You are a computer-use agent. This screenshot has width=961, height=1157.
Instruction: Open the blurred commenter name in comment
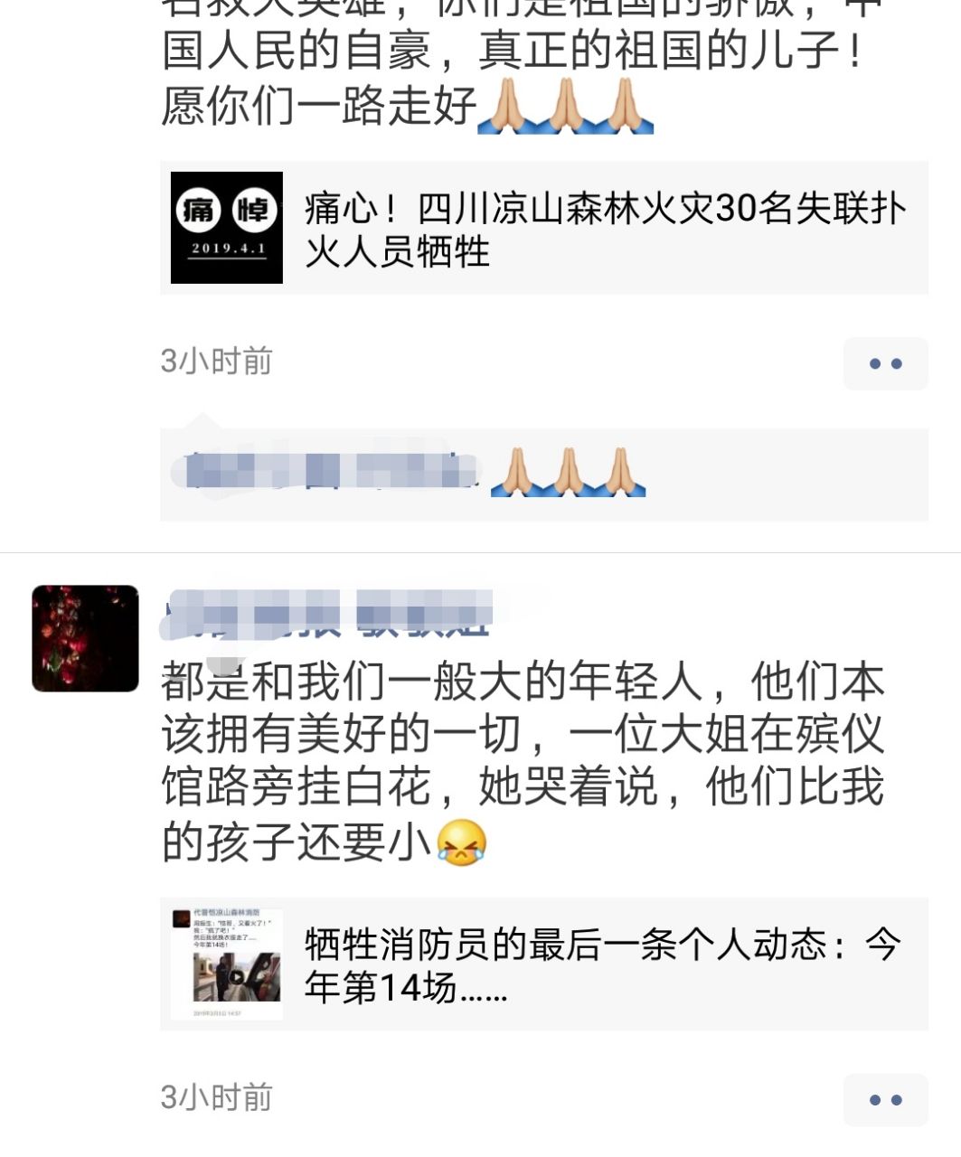pos(325,471)
